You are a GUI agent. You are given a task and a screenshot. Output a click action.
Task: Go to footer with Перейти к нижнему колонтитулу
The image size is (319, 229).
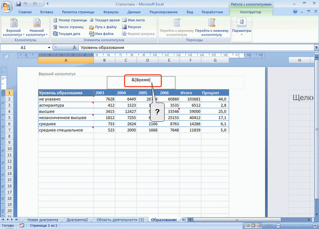[212, 27]
